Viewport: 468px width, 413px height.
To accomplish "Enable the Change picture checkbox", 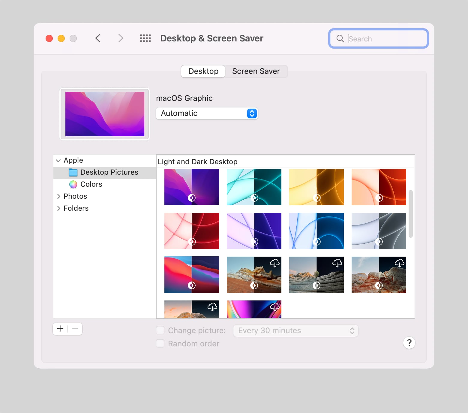I will [x=160, y=330].
